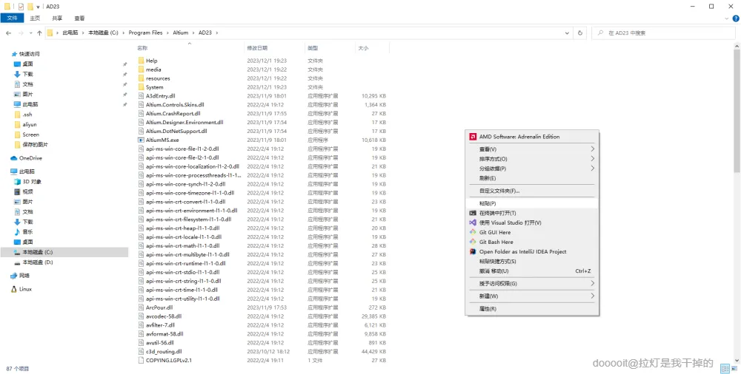Switch to the 主页 ribbon tab

[35, 18]
